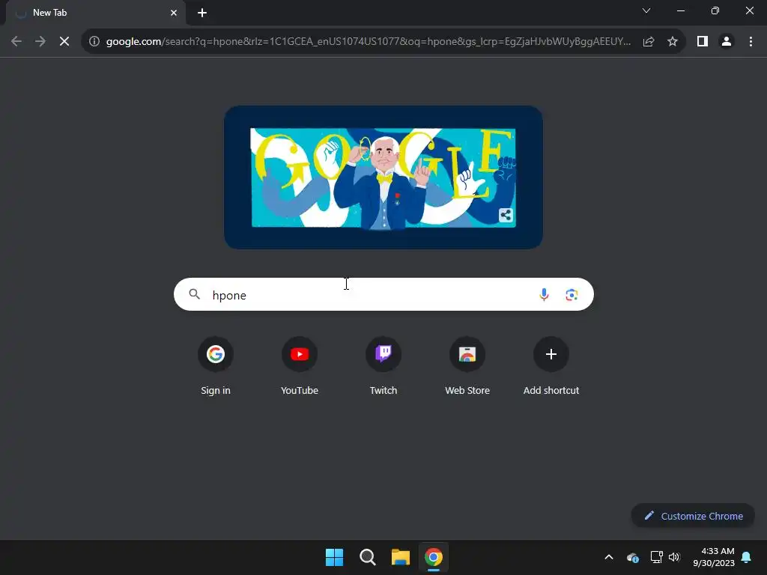Open the clock showing 4:33 AM
This screenshot has height=575, width=767.
click(x=714, y=557)
